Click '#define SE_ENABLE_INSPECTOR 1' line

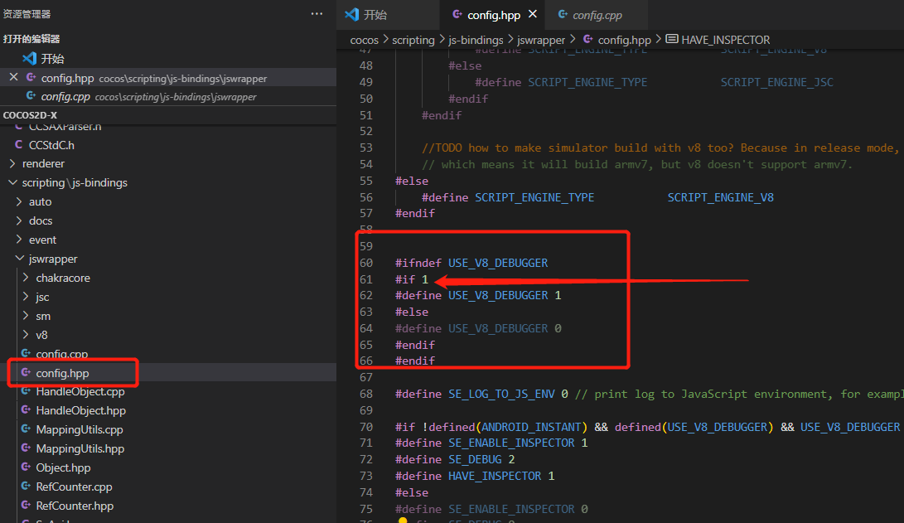(x=491, y=443)
